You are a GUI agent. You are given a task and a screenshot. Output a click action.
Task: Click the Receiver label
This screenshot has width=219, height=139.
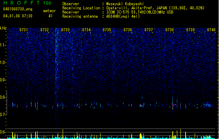point(71,12)
